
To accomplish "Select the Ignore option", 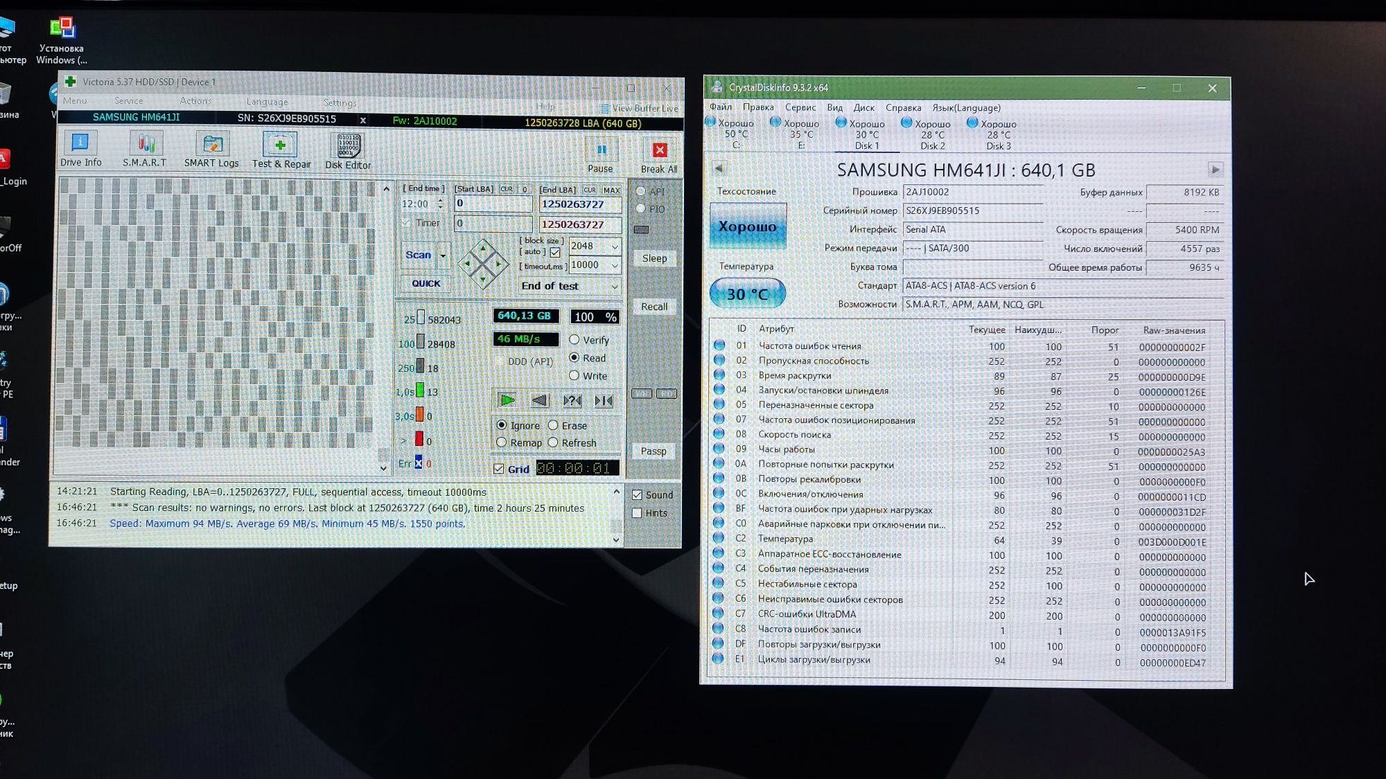I will 502,425.
